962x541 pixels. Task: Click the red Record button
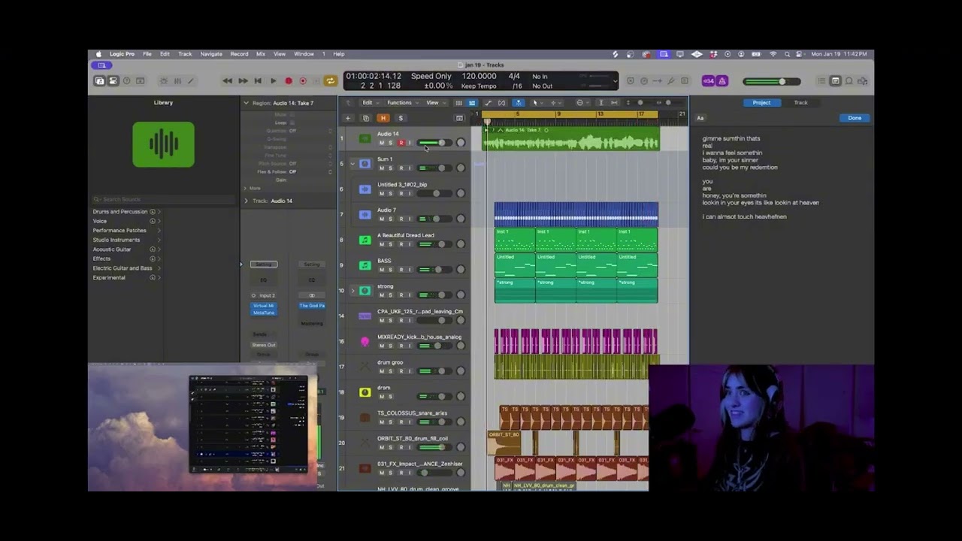pos(288,81)
